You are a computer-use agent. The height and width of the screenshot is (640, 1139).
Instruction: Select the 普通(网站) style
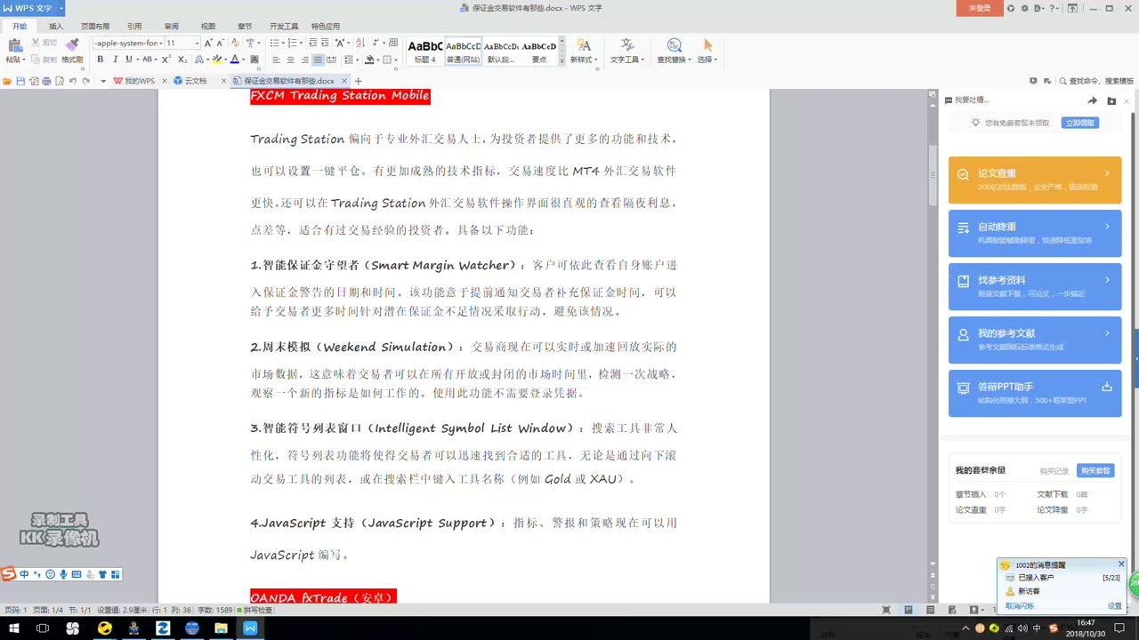pyautogui.click(x=463, y=52)
